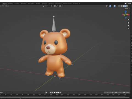Viewport: 132px width, 99px height.
Task: Click the Start frame field
Action: (118, 92)
